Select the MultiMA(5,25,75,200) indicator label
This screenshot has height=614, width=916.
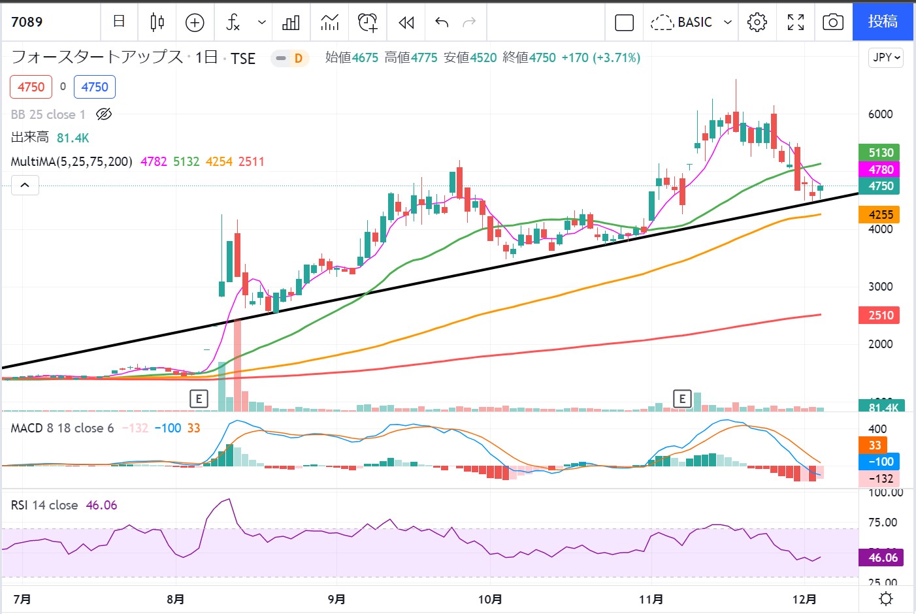(x=71, y=161)
